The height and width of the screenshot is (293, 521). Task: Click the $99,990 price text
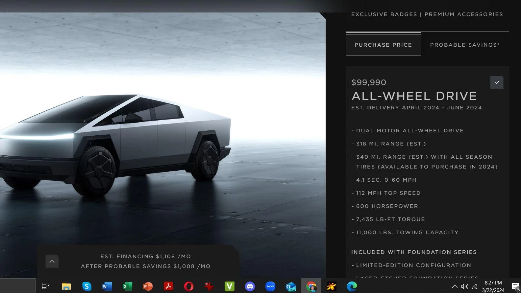pyautogui.click(x=369, y=82)
